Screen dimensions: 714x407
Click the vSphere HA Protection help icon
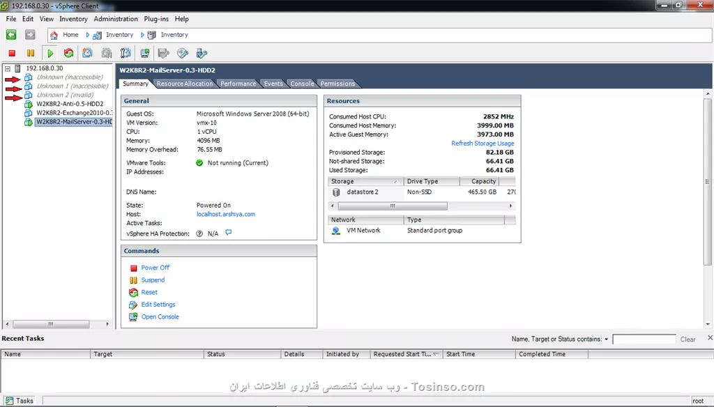pyautogui.click(x=199, y=233)
